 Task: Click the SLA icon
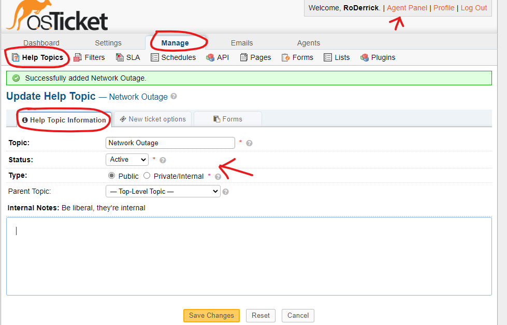point(120,57)
